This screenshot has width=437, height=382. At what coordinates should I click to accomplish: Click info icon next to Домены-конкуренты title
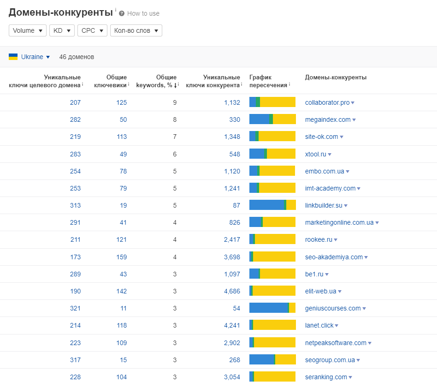point(116,10)
